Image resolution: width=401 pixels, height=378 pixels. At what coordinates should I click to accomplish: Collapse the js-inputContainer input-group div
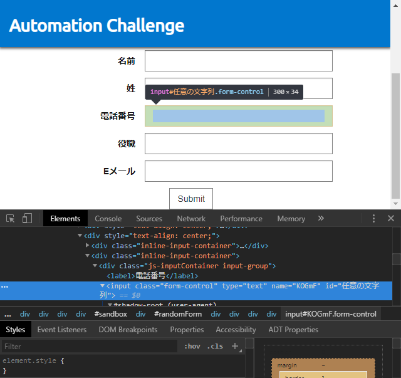tap(95, 266)
